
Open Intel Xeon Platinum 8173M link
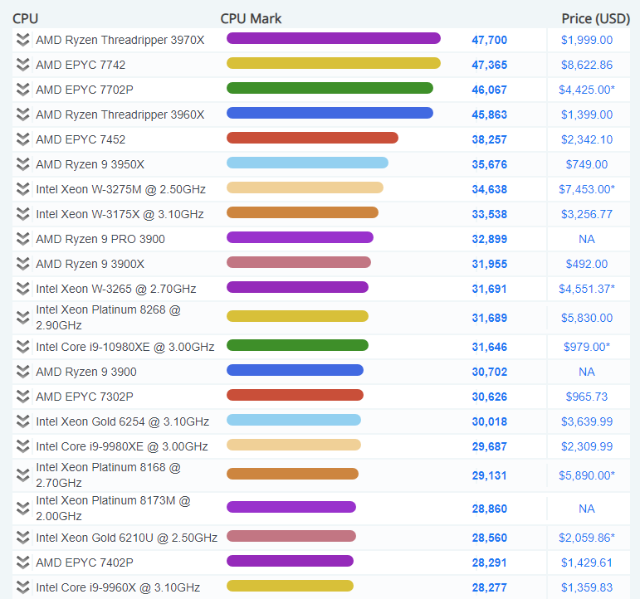tap(113, 509)
